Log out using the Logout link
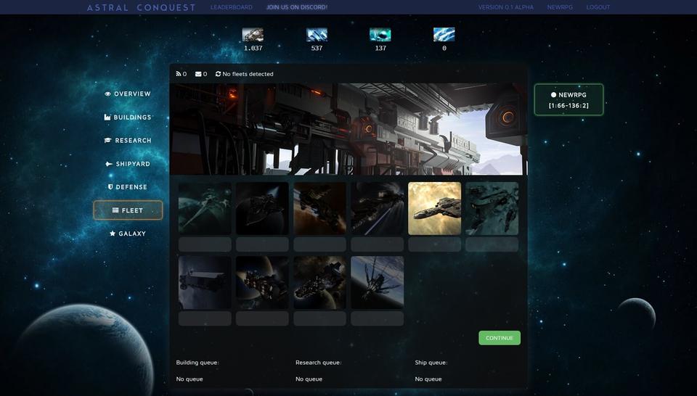Image resolution: width=697 pixels, height=396 pixels. point(598,7)
